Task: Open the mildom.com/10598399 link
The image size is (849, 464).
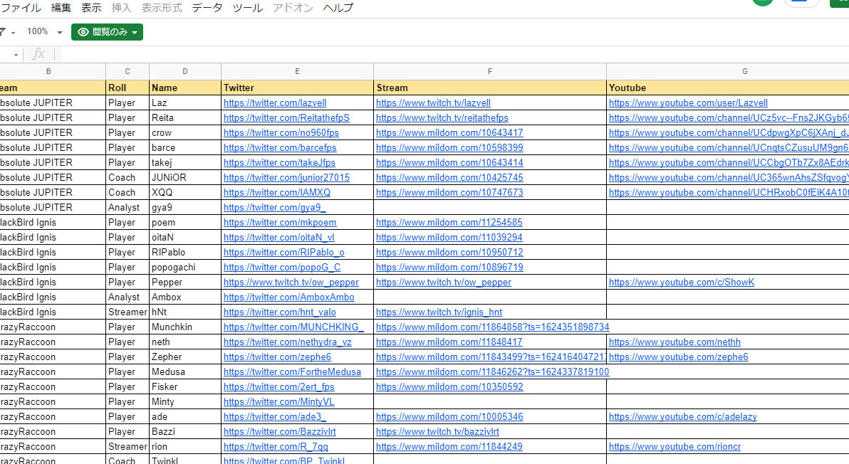Action: point(449,147)
